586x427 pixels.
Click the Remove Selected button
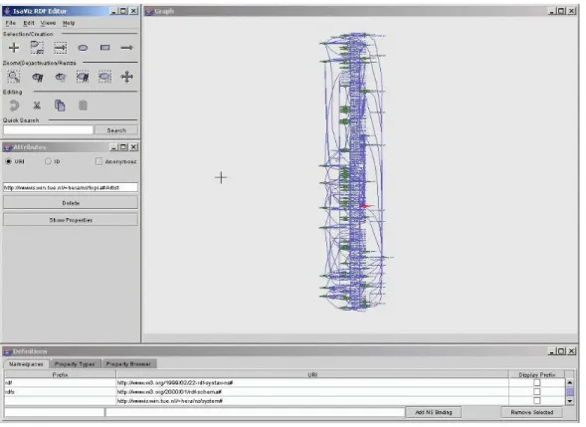[532, 412]
